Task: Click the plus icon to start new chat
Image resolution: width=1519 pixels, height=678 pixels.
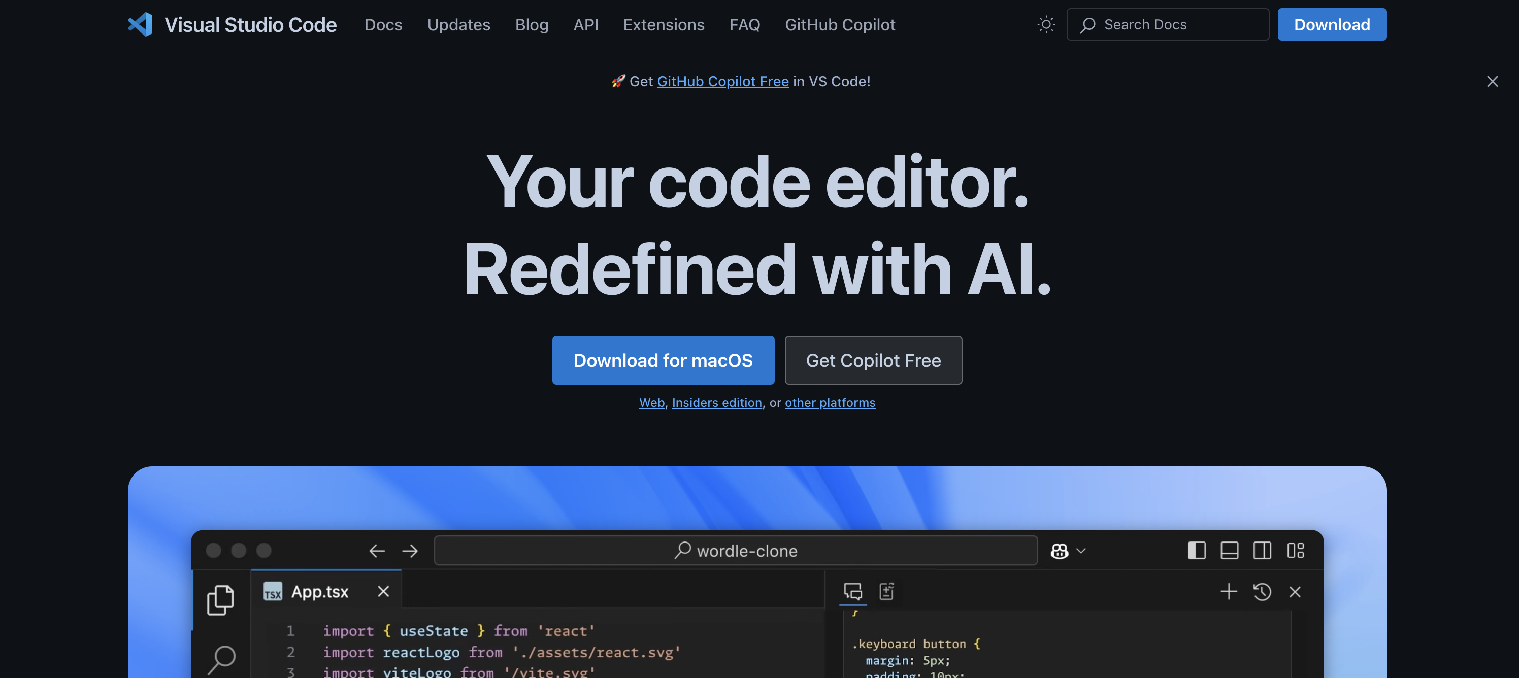Action: point(1229,591)
